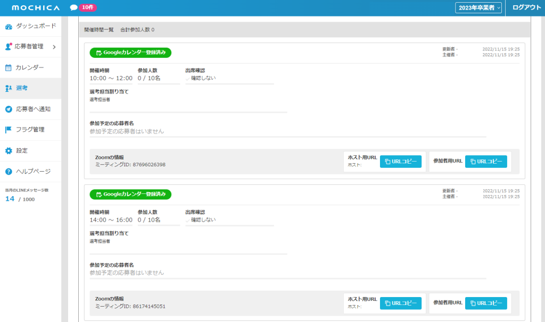The image size is (545, 322).
Task: Copy participant URL for 14:00 session
Action: tap(485, 303)
